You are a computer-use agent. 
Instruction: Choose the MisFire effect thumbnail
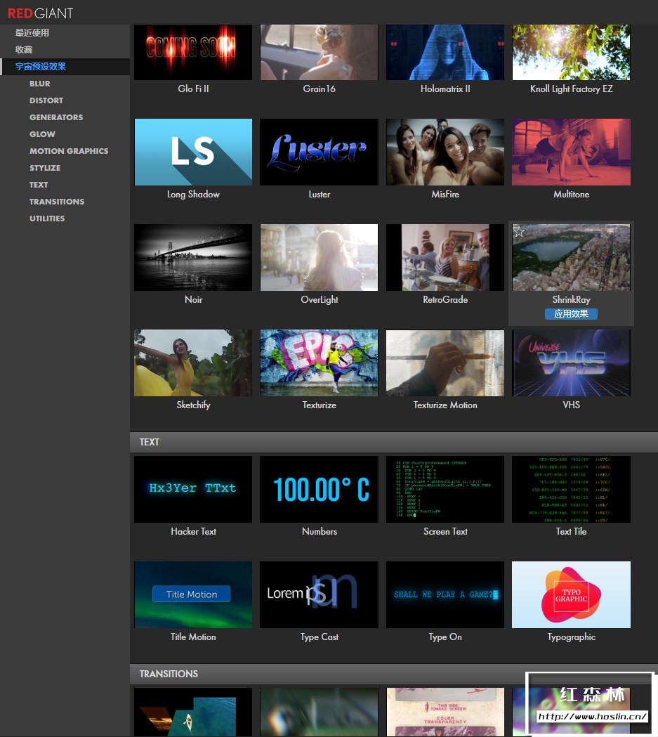click(445, 152)
